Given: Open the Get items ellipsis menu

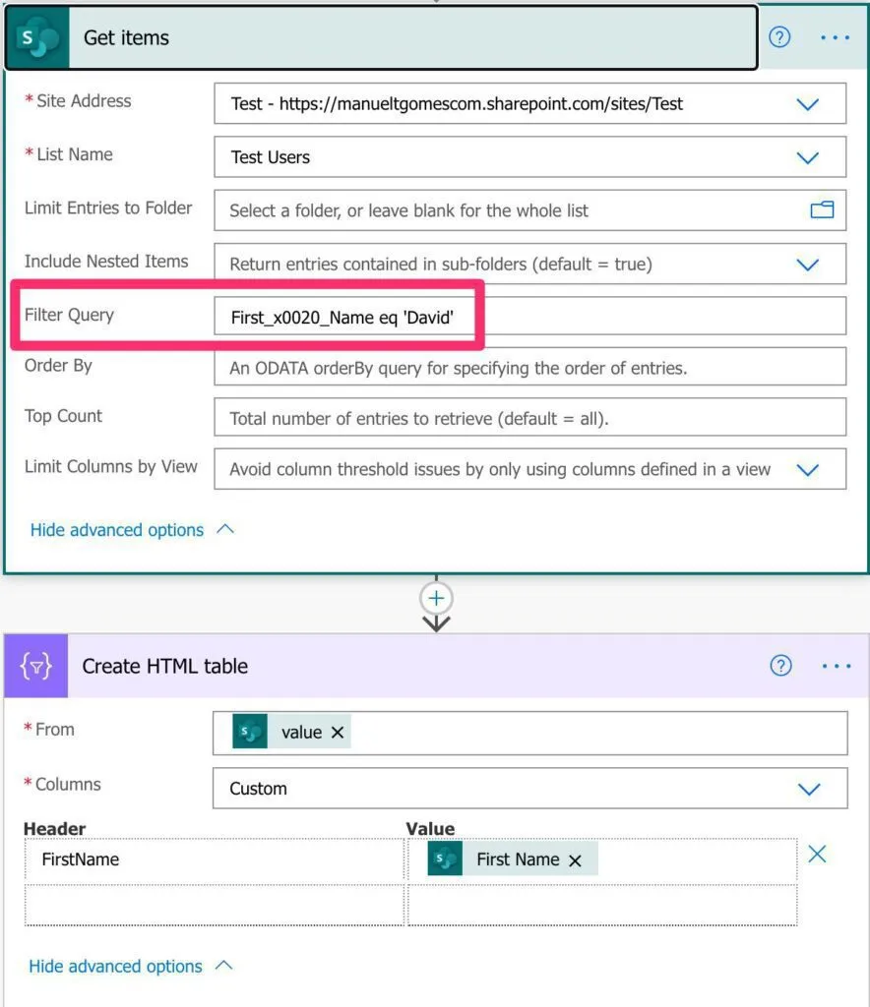Looking at the screenshot, I should click(835, 37).
